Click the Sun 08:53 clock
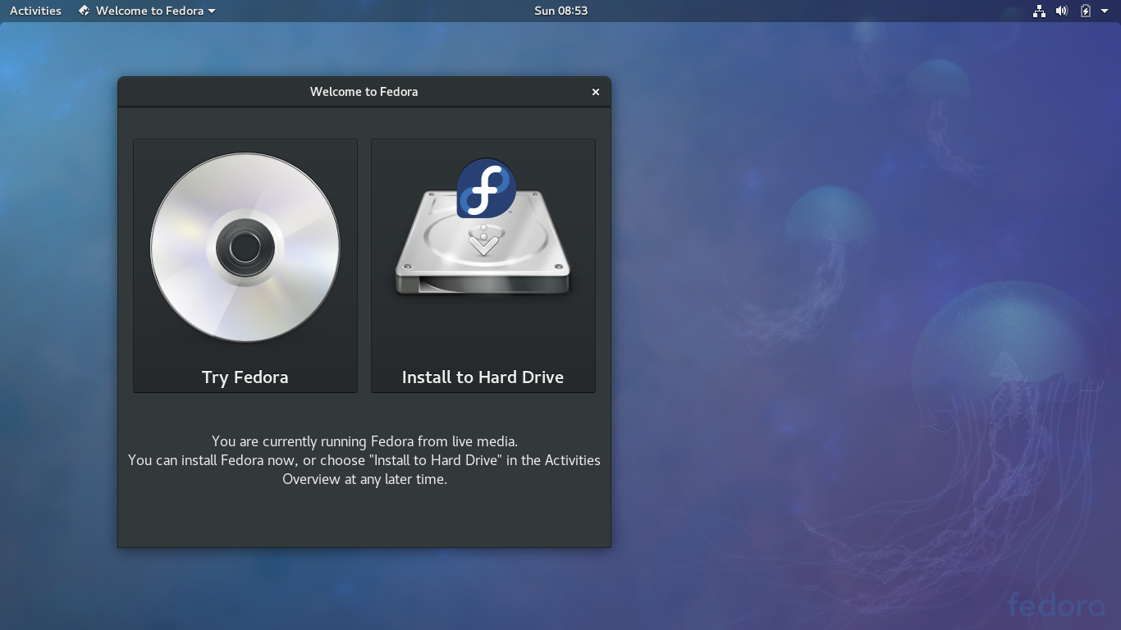This screenshot has height=630, width=1121. (560, 11)
